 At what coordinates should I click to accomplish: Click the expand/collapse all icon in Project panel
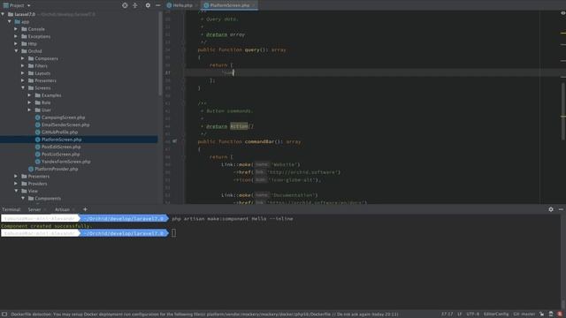[x=135, y=5]
